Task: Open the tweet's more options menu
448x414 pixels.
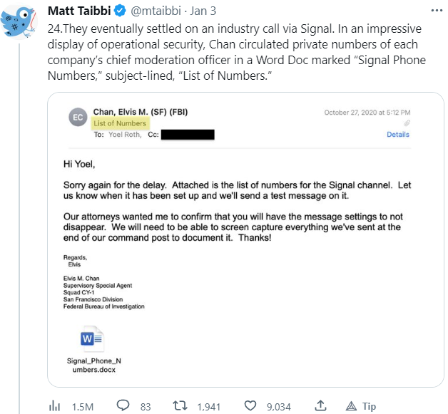Action: click(x=434, y=12)
